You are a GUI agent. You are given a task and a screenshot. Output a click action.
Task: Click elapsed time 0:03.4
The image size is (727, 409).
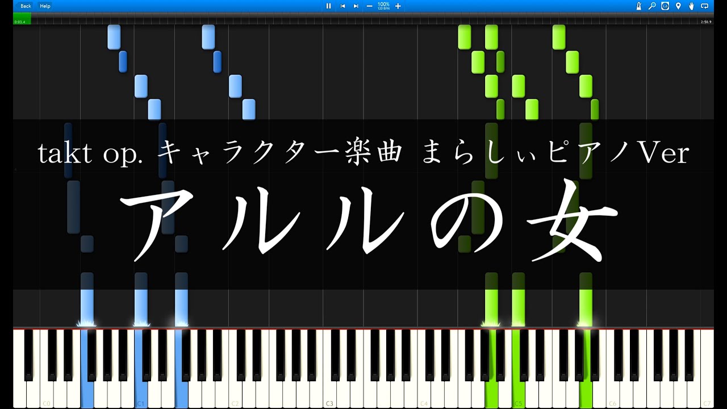click(x=19, y=22)
